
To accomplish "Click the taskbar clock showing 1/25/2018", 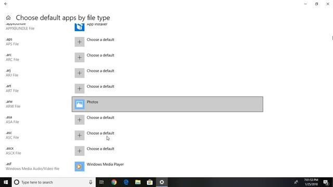I will (x=311, y=182).
